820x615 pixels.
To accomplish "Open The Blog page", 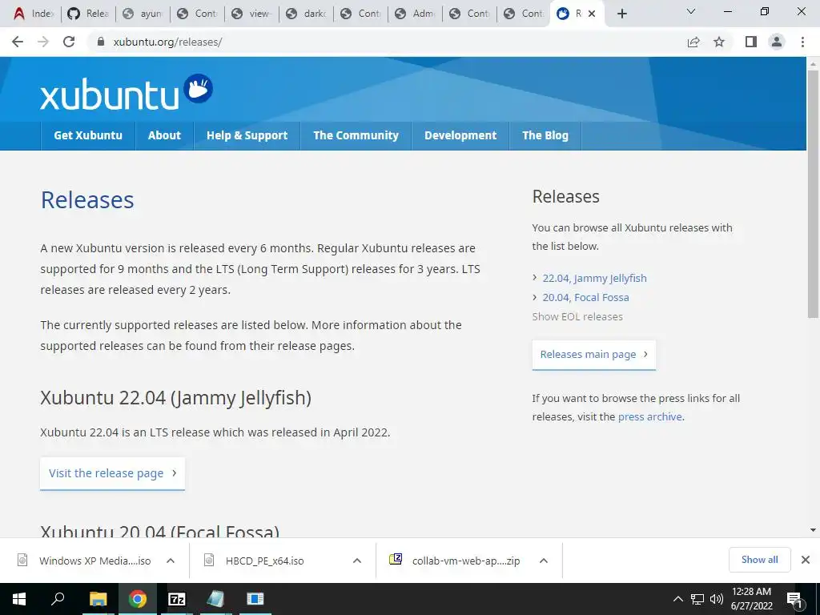I will click(x=545, y=135).
